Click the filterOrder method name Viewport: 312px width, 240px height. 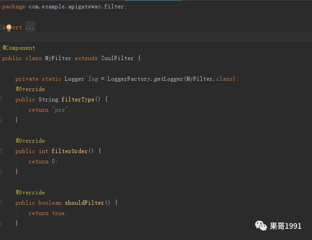coord(70,151)
